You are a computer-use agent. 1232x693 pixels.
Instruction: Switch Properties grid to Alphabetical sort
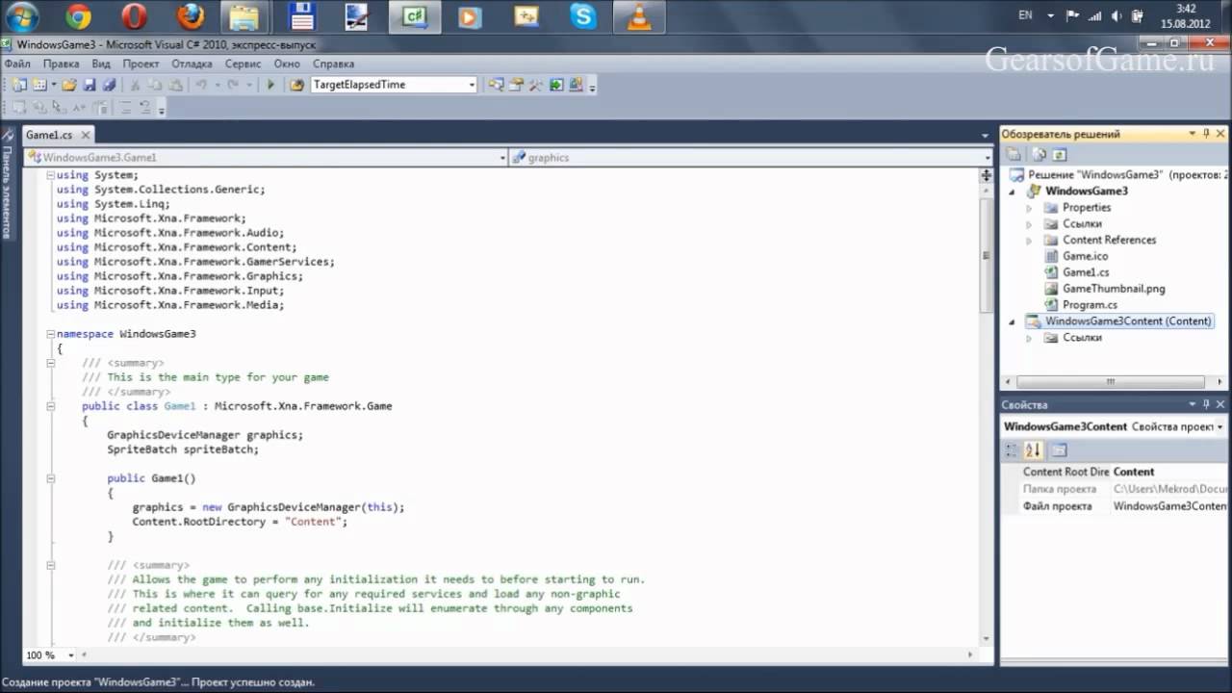click(1033, 449)
